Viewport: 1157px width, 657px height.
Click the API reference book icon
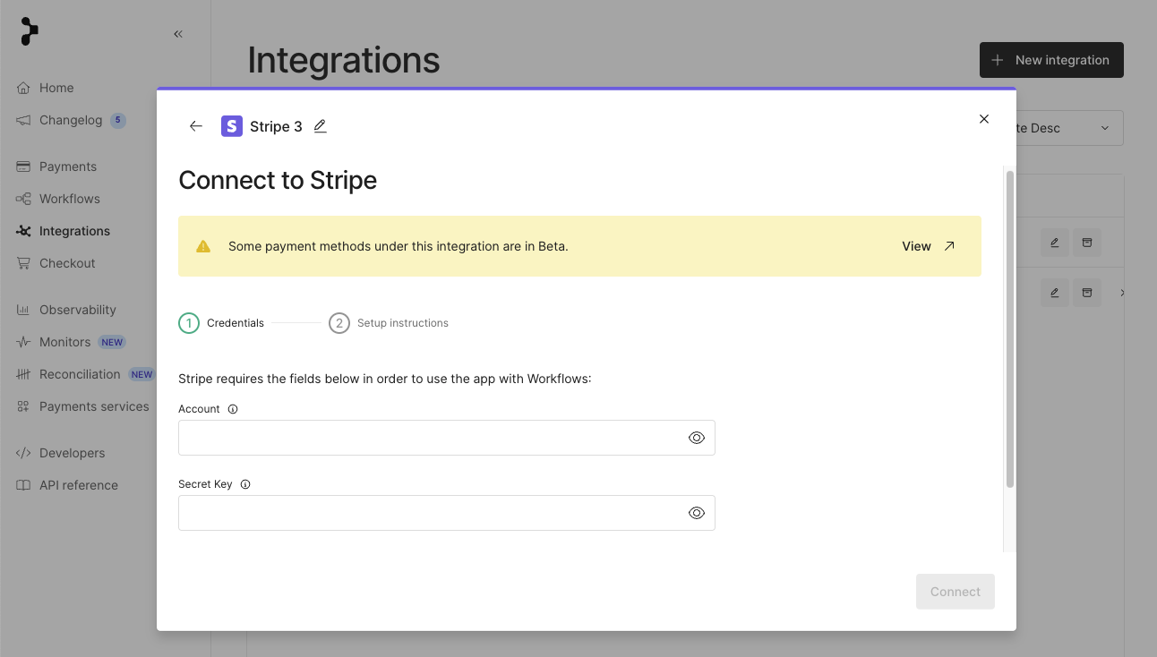[x=23, y=485]
